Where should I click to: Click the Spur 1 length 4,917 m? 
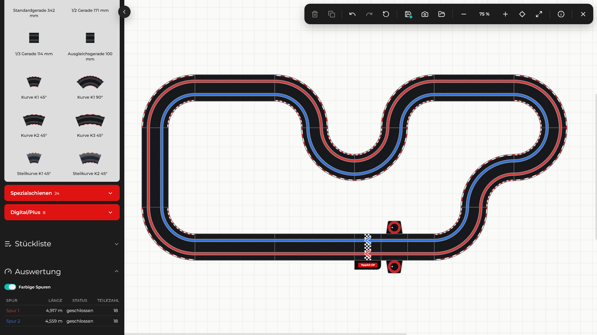54,310
